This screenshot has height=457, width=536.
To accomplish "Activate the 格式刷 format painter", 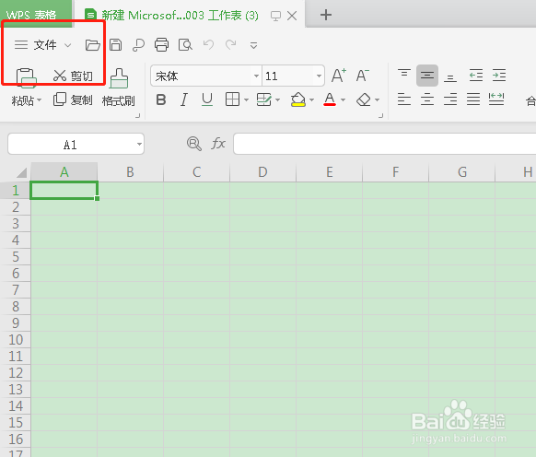I will pyautogui.click(x=118, y=88).
